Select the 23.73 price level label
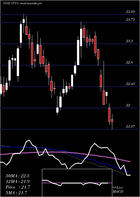This screenshot has width=140, height=197. 130,20
